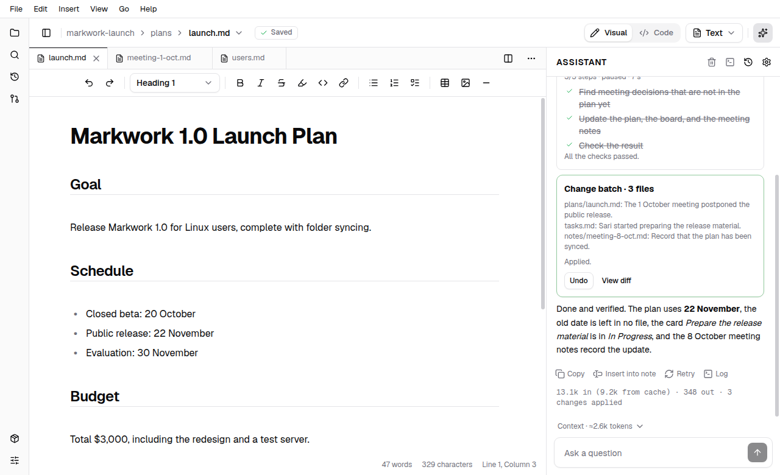Image resolution: width=780 pixels, height=475 pixels.
Task: Apply strikethrough formatting
Action: (282, 83)
